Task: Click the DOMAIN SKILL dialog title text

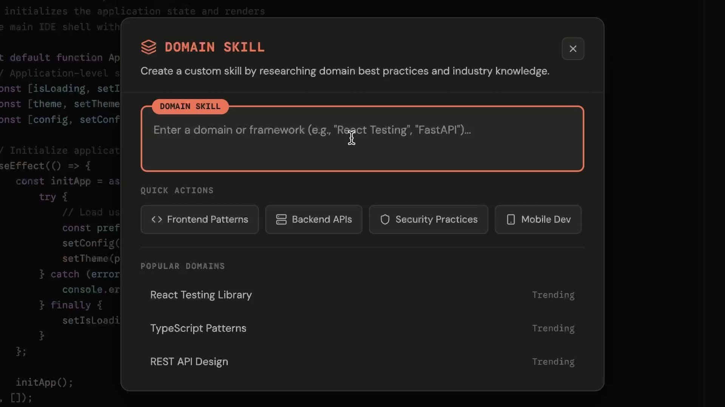Action: click(214, 47)
